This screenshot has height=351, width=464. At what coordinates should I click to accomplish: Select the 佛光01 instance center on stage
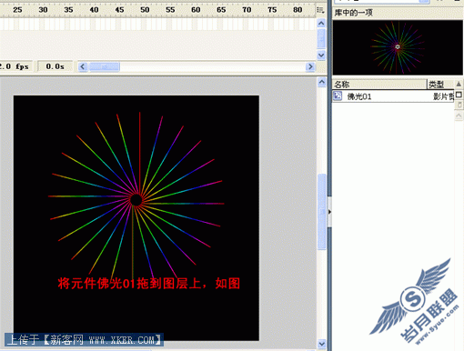(136, 200)
